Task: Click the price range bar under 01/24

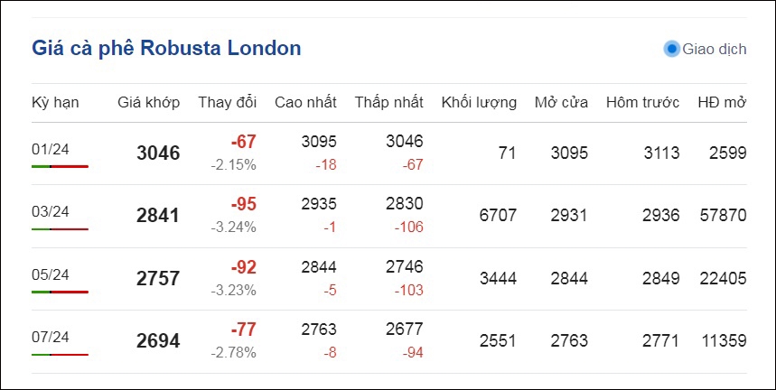Action: click(x=60, y=167)
